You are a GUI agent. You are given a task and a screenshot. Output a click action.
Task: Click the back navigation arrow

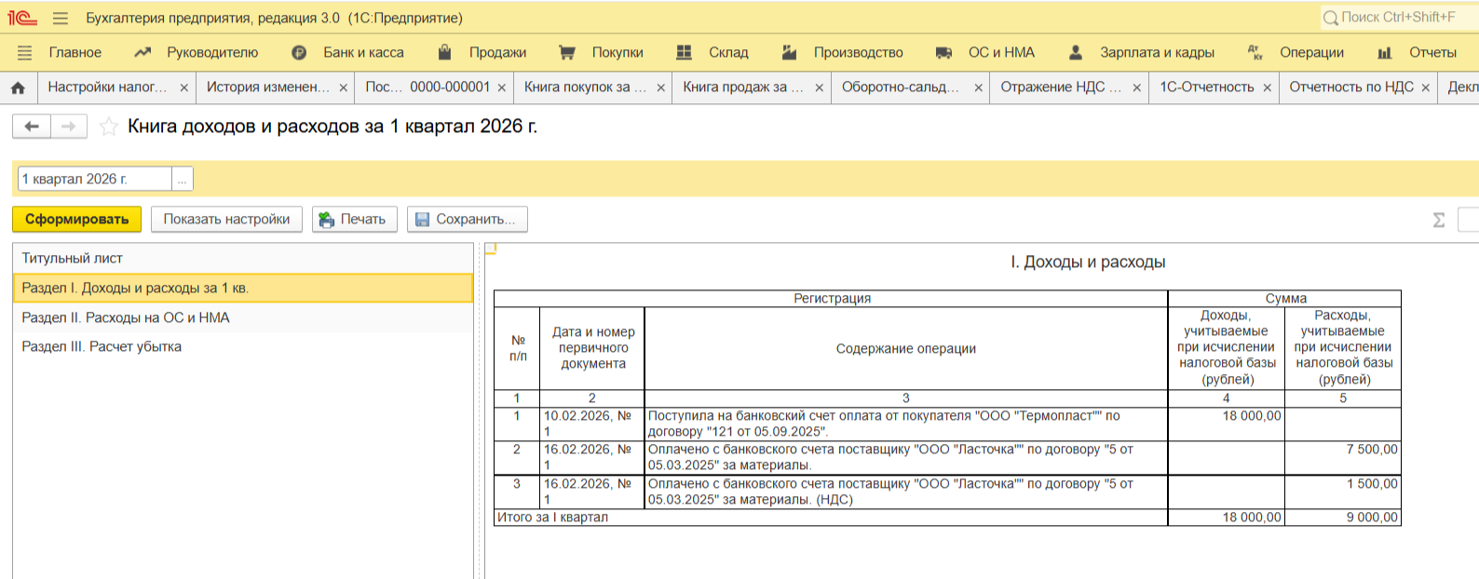[x=32, y=127]
